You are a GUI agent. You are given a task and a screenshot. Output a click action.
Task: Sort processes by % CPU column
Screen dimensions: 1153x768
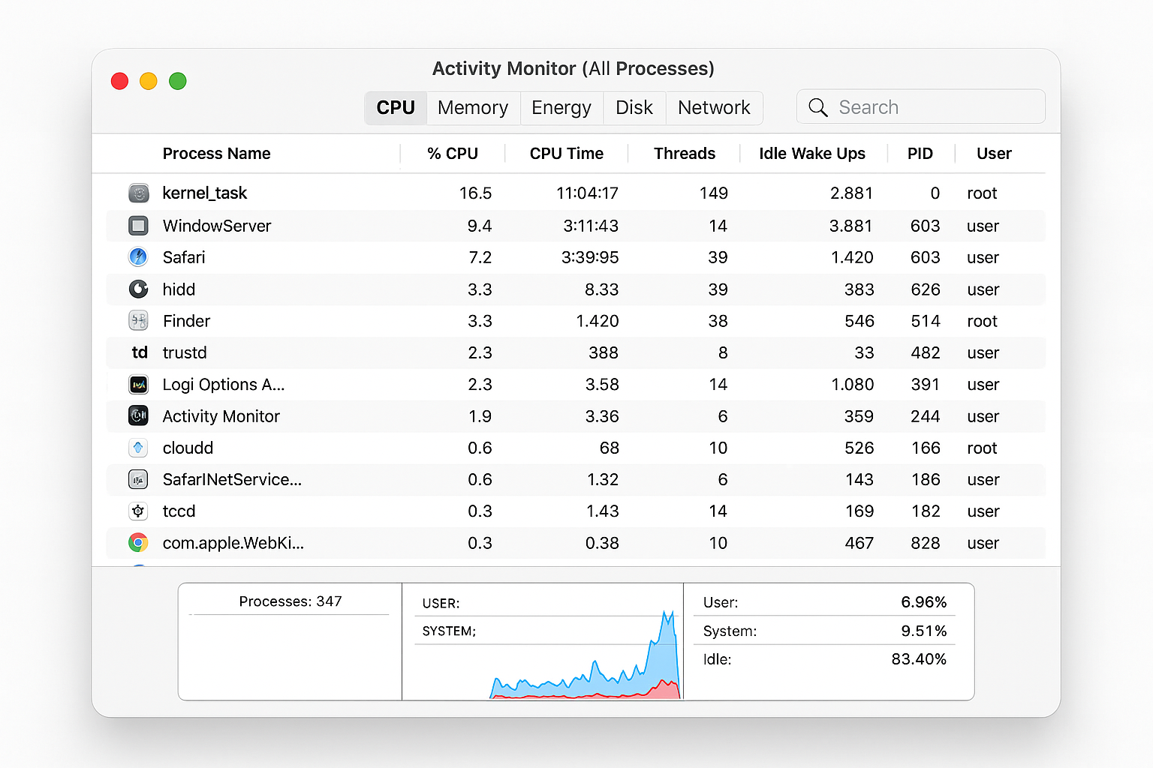tap(452, 153)
